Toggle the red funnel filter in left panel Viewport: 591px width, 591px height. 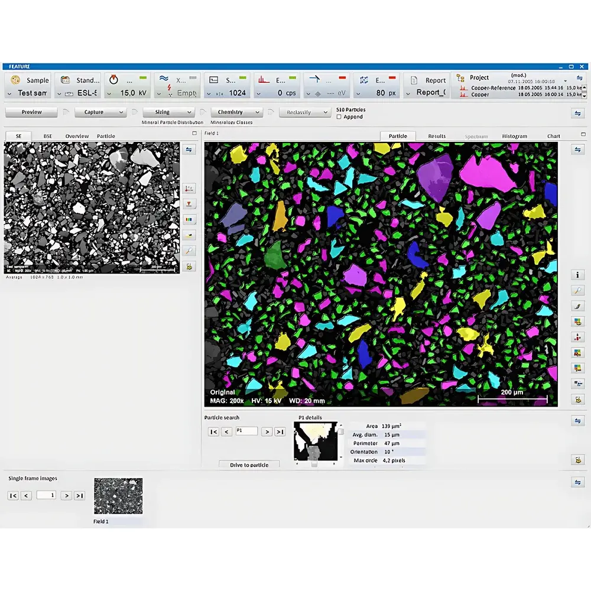[189, 203]
